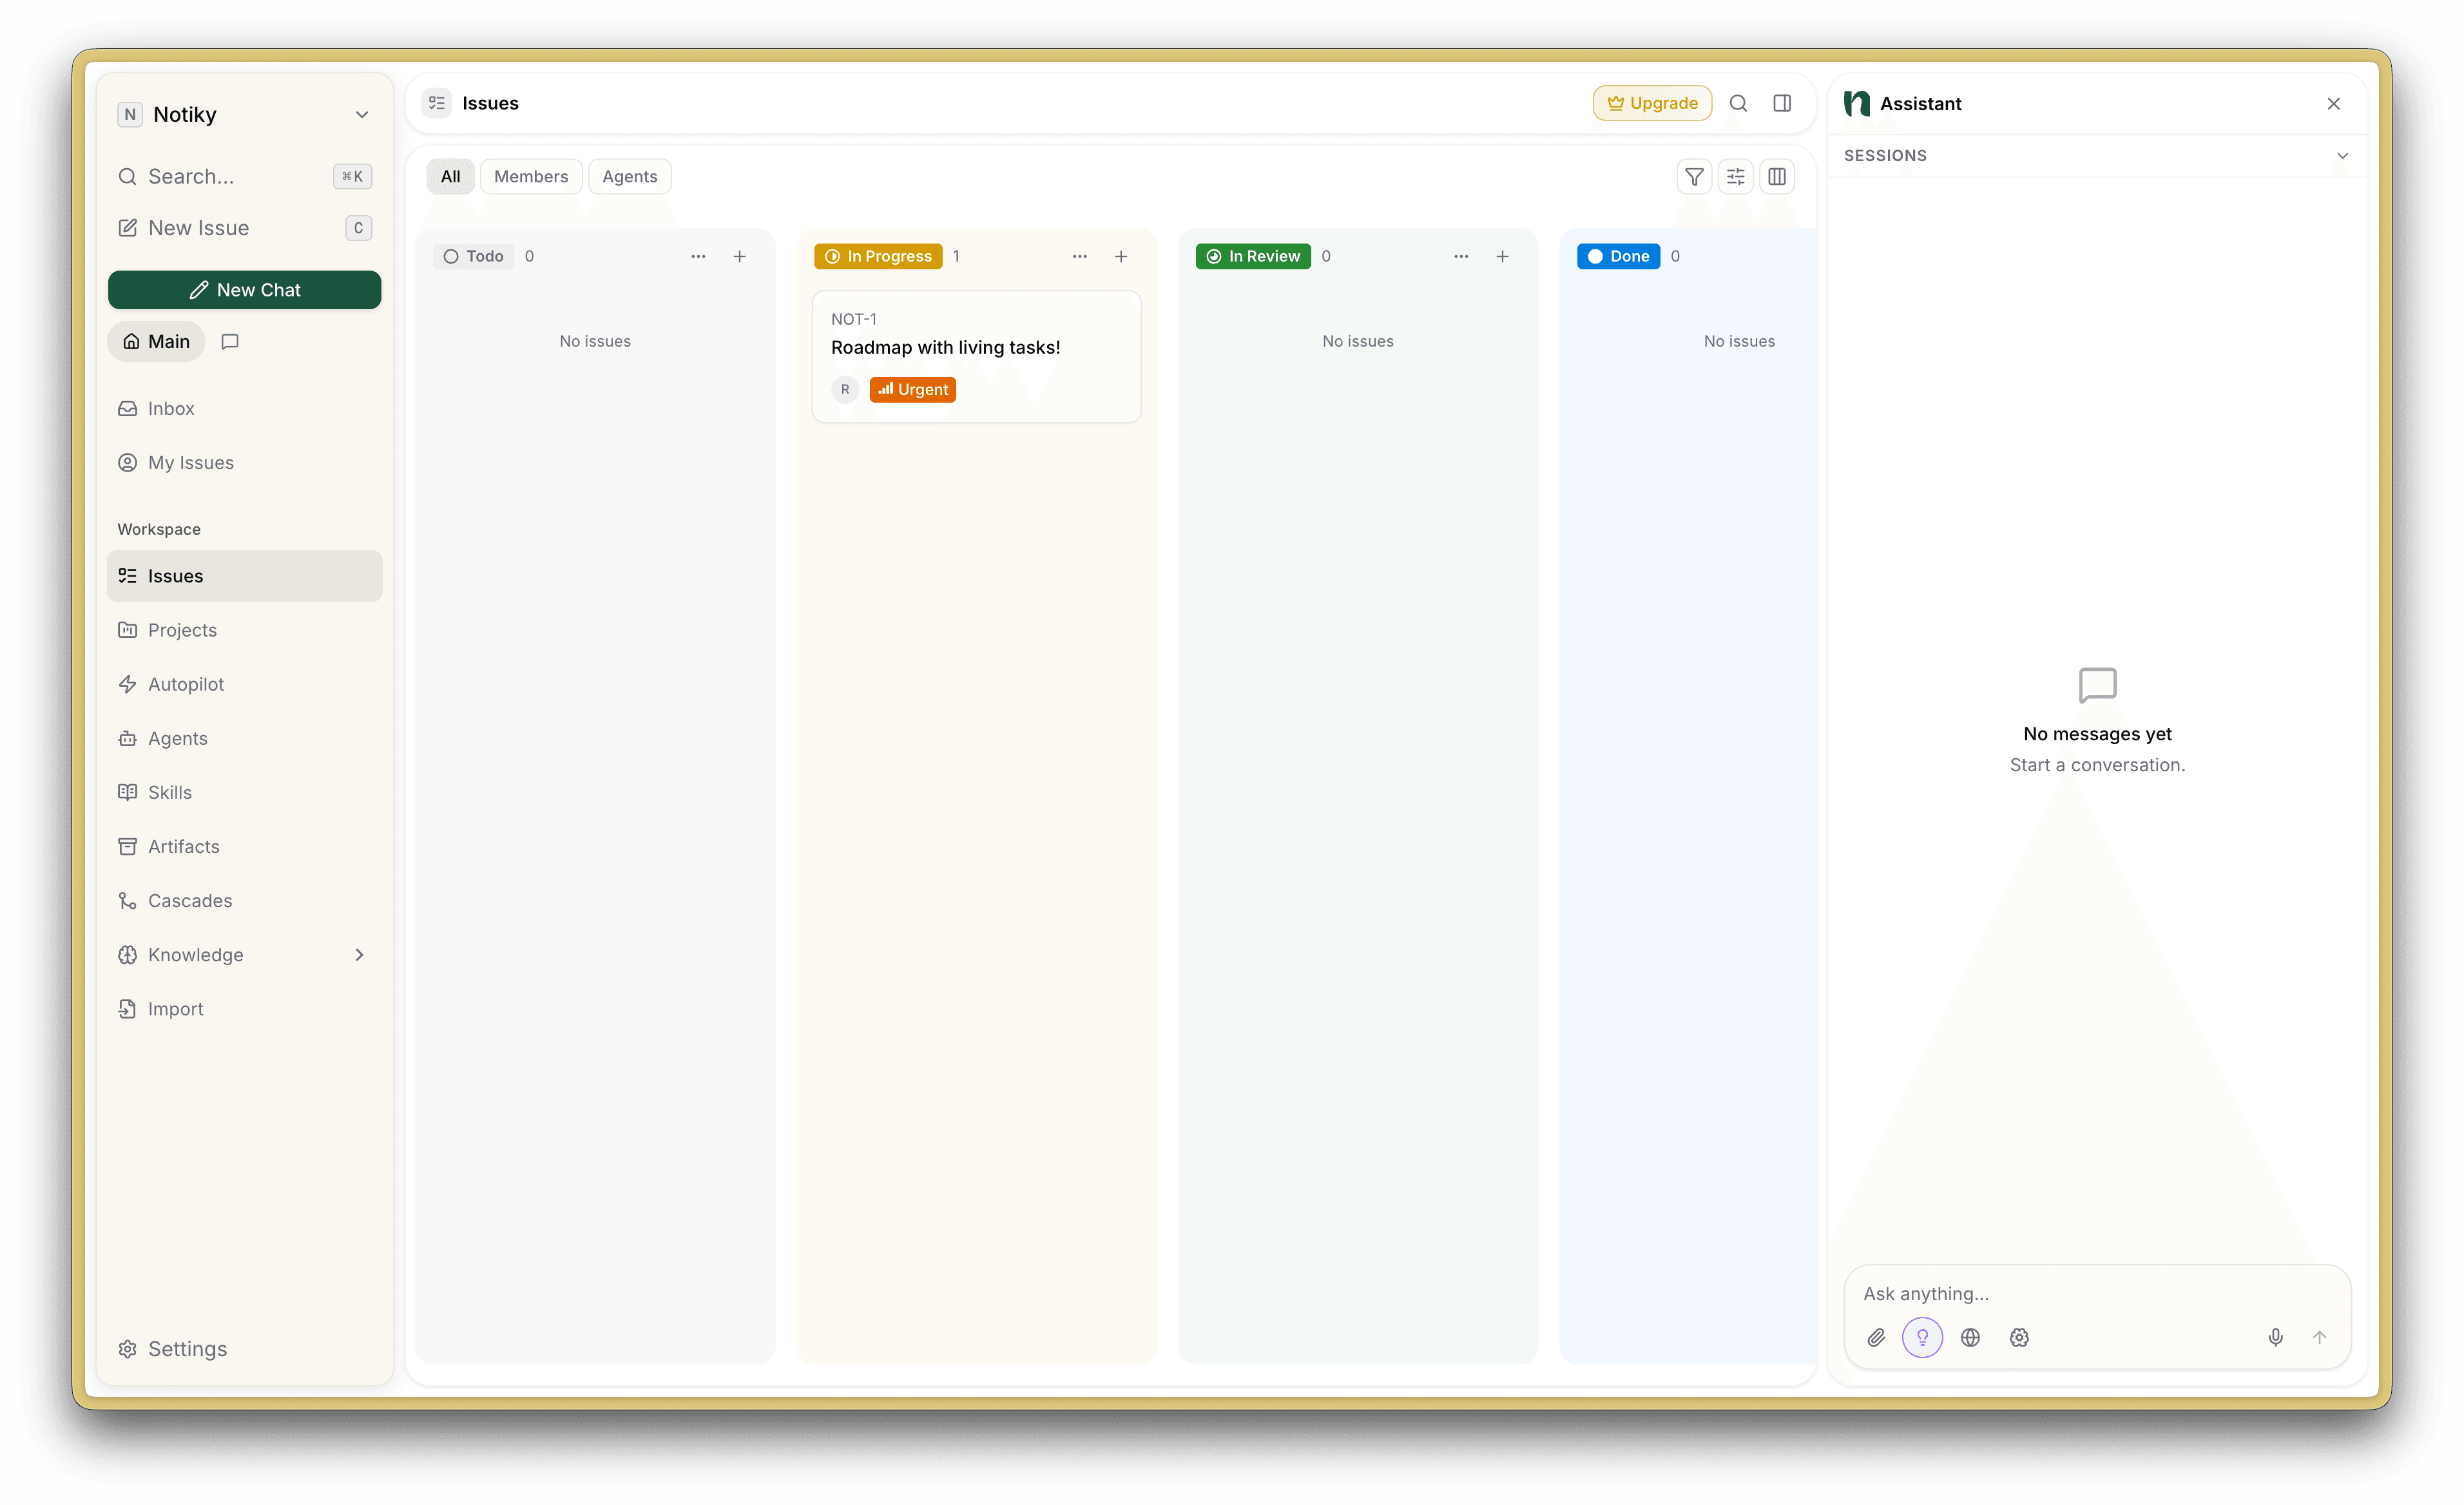Click the Urgent priority label
Screen dimensions: 2464x1505
913,390
